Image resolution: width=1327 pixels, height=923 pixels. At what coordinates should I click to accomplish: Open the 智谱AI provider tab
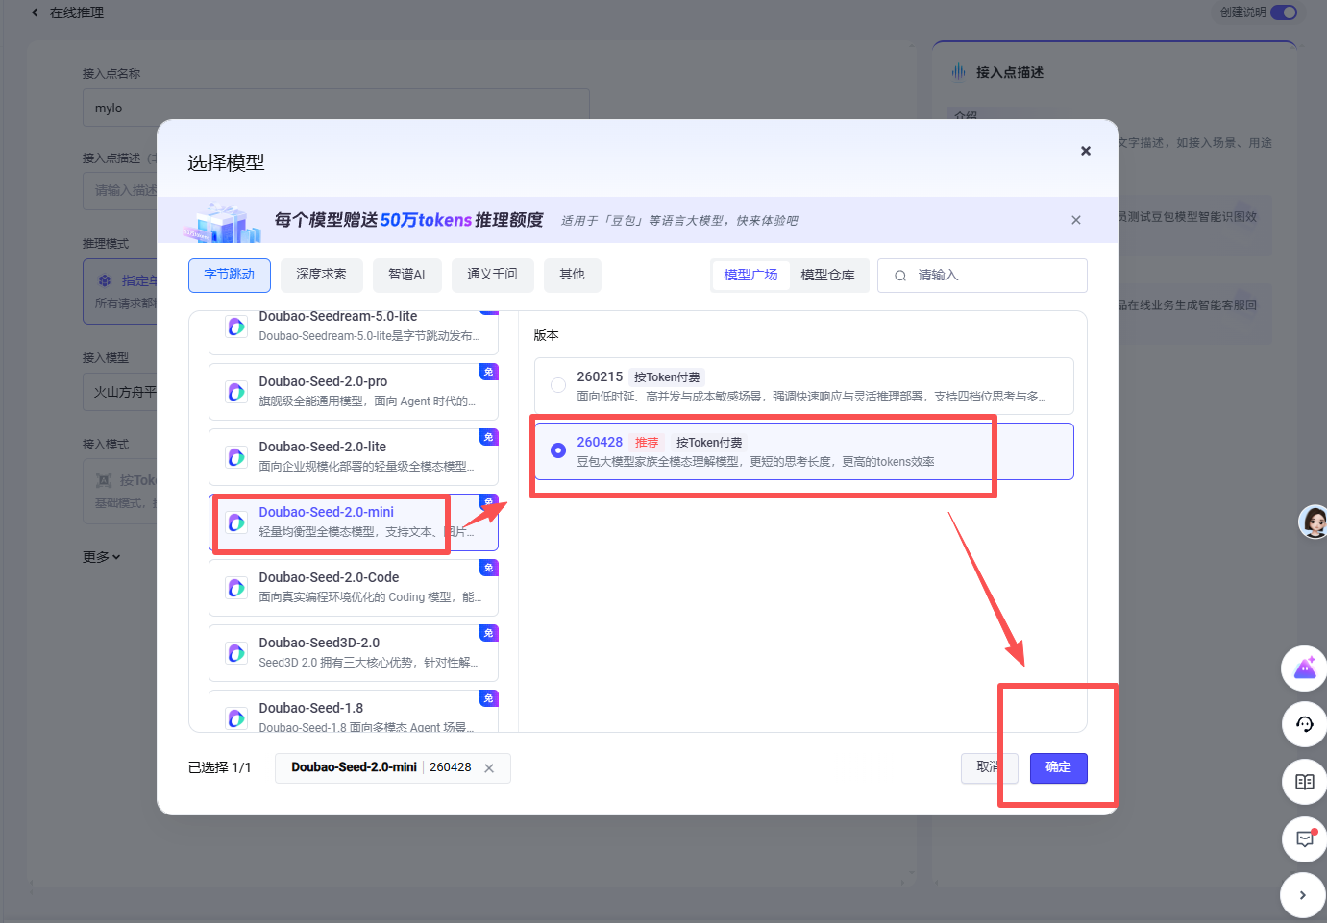click(406, 275)
